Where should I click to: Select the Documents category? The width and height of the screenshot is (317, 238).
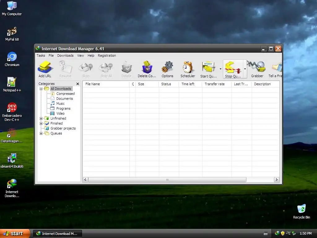[64, 99]
